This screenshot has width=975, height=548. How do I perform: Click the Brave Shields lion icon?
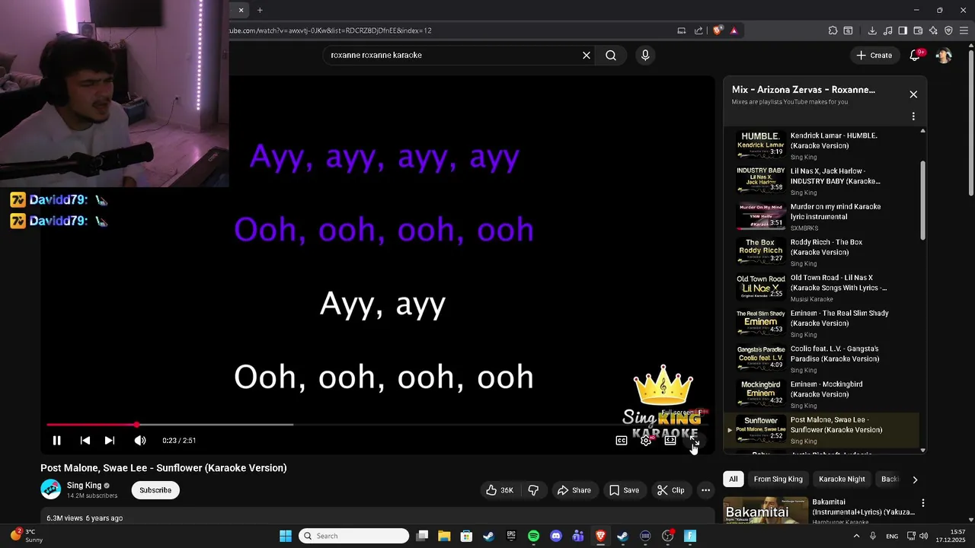tap(718, 30)
